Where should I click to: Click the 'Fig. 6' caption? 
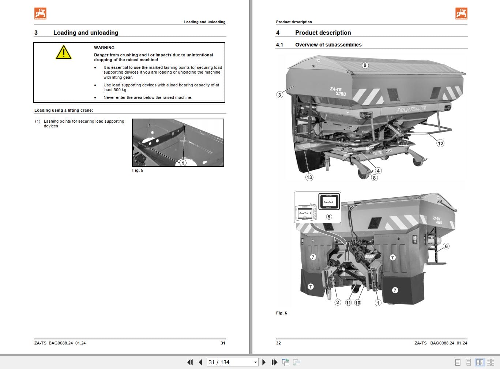282,313
